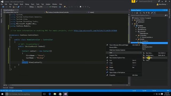Click the New Project toolbar icon

pyautogui.click(x=10, y=7)
